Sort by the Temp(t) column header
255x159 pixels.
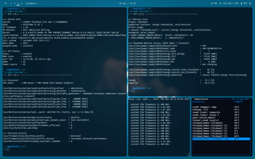tap(239, 102)
